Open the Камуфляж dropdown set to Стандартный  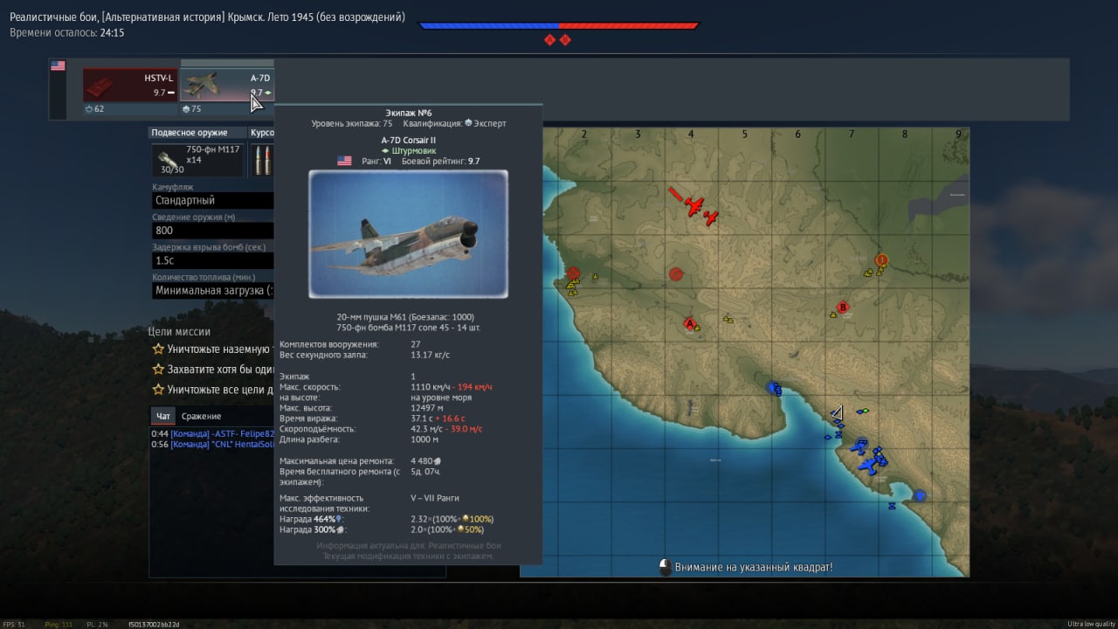coord(213,201)
